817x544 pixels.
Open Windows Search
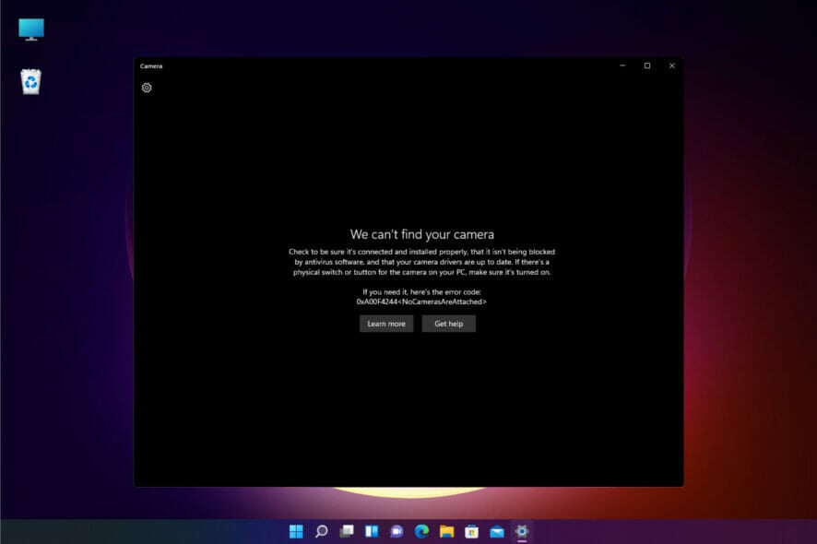coord(321,532)
